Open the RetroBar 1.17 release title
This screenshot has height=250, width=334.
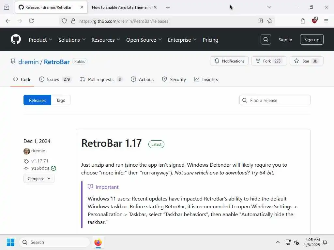click(x=112, y=143)
